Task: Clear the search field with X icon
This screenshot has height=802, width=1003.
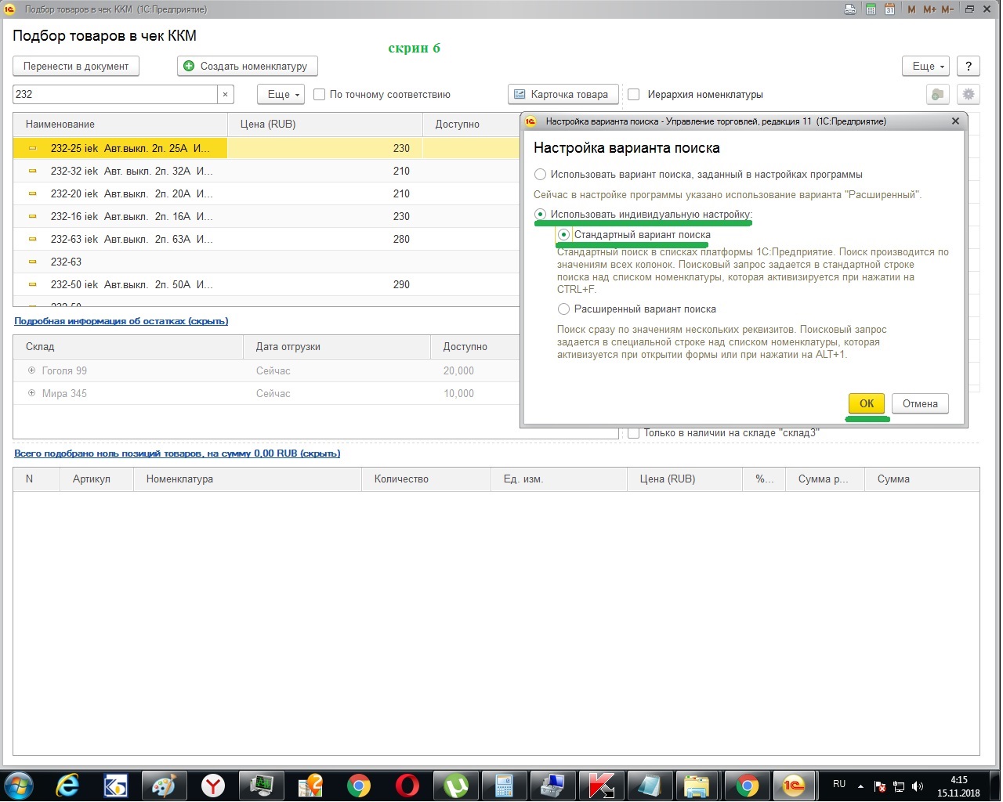Action: pos(225,94)
